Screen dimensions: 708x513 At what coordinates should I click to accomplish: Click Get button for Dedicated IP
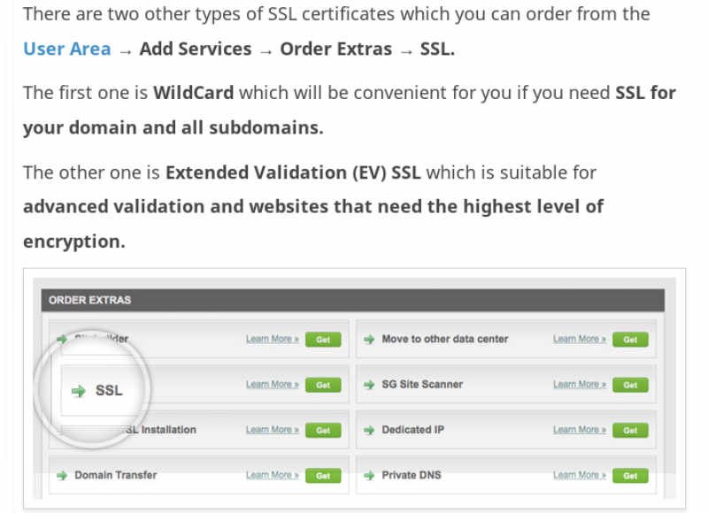click(630, 431)
